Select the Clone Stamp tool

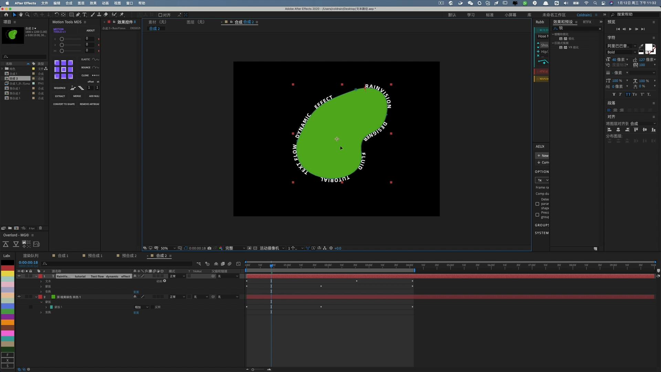tap(99, 15)
